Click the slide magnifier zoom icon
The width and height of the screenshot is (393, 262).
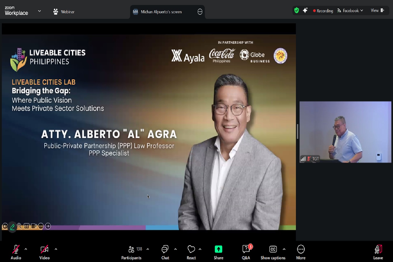(x=19, y=226)
